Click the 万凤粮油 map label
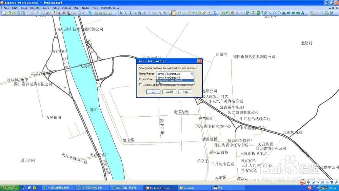The height and width of the screenshot is (191, 339). pos(54,117)
